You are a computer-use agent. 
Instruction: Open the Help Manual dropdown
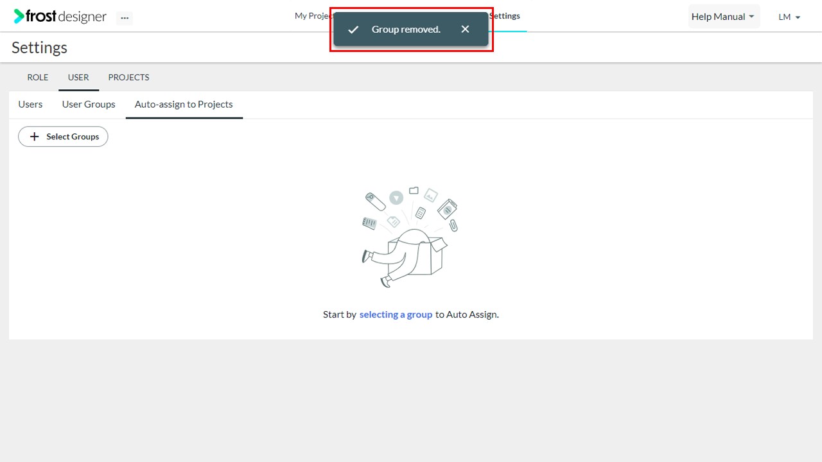tap(724, 17)
